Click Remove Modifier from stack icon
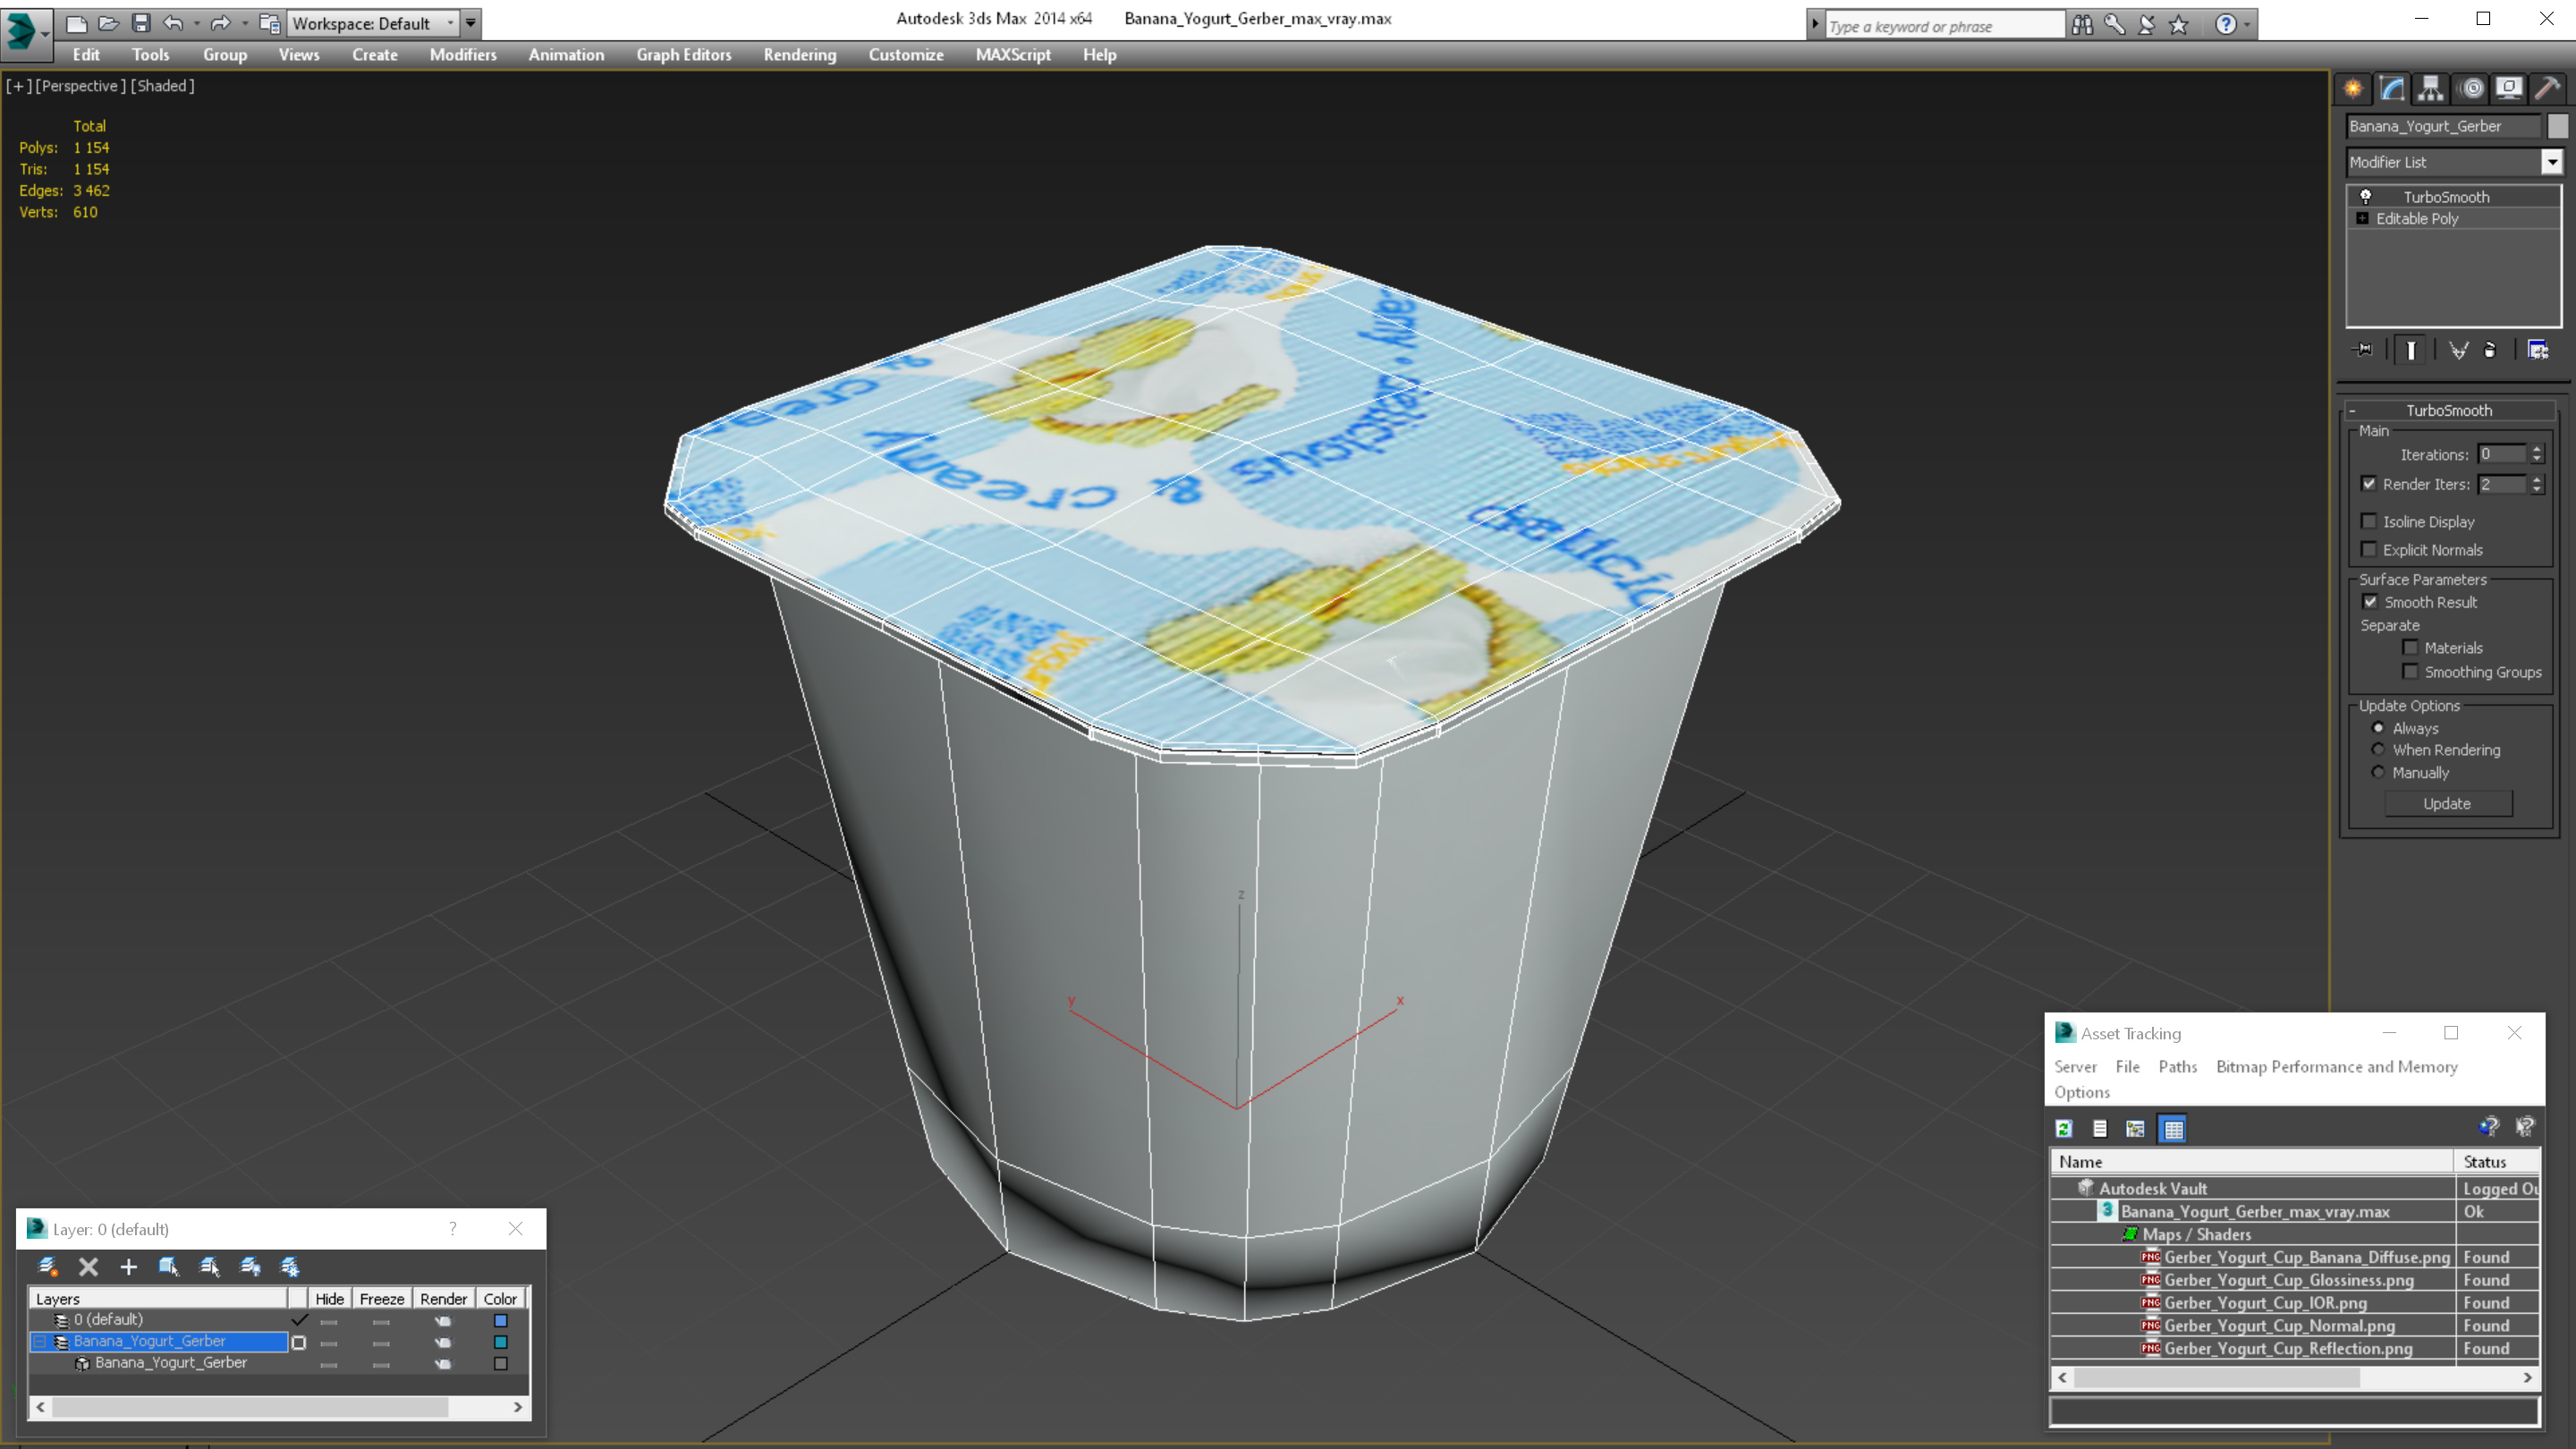The width and height of the screenshot is (2576, 1449). 2490,350
